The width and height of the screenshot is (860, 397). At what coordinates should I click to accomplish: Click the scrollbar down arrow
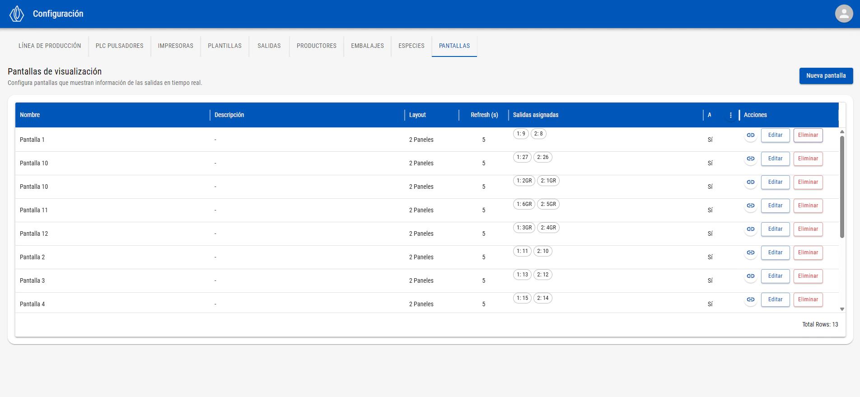(x=842, y=309)
